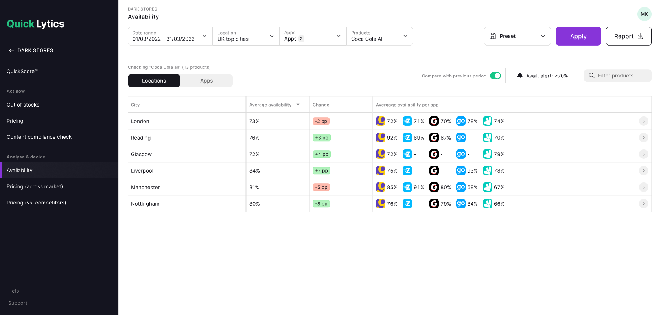Viewport: 661px width, 315px height.
Task: Expand the Manchester row chevron
Action: click(x=643, y=187)
